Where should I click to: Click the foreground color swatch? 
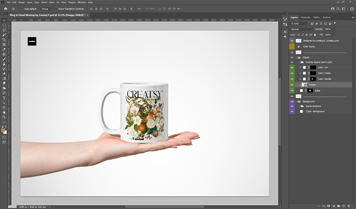tap(3, 130)
